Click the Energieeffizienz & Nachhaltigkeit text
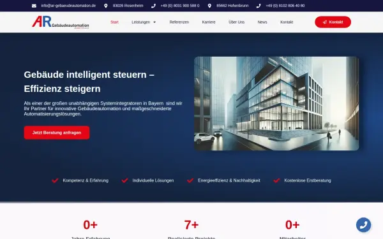Image resolution: width=383 pixels, height=239 pixels. click(x=229, y=180)
